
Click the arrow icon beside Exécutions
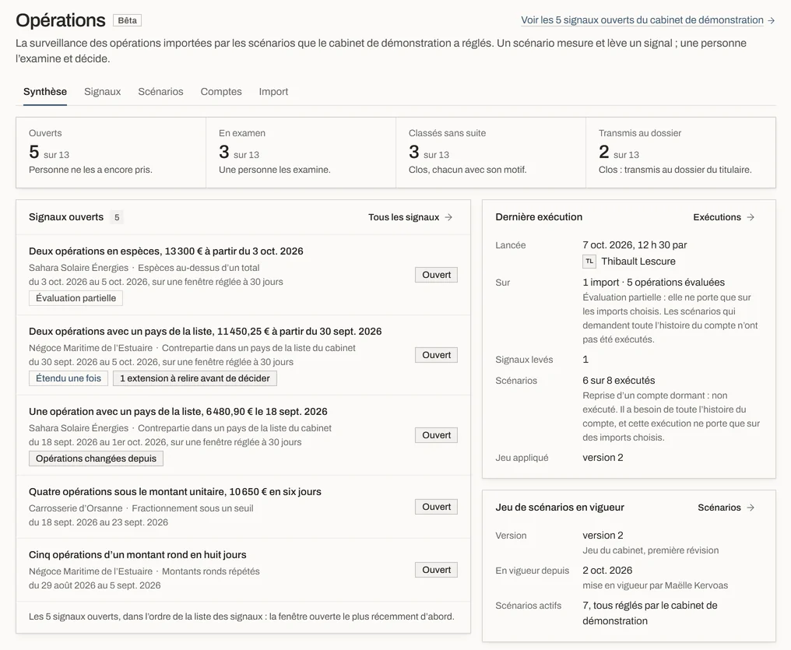[751, 217]
